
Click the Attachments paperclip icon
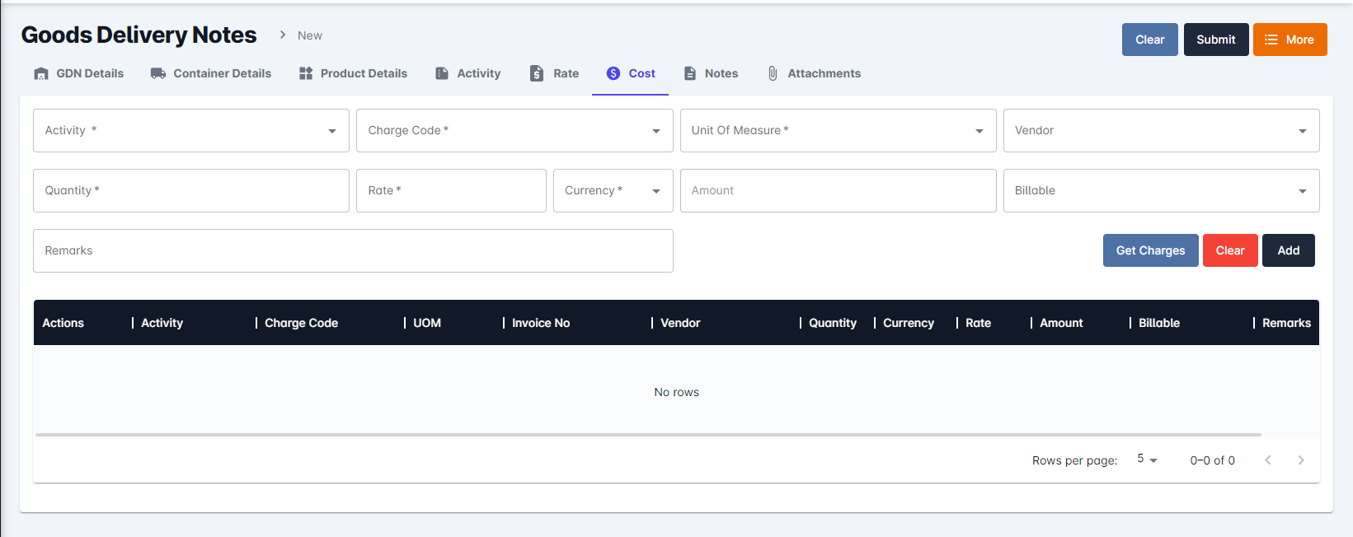coord(773,73)
